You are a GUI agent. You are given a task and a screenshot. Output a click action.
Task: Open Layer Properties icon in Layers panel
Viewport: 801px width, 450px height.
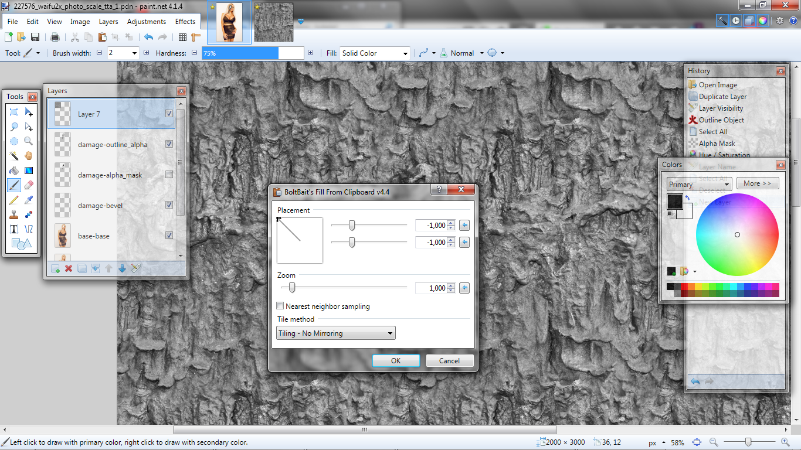[136, 268]
